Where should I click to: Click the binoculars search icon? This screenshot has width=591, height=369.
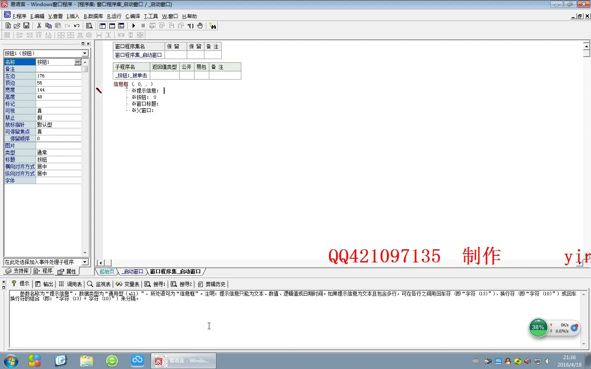(x=213, y=26)
